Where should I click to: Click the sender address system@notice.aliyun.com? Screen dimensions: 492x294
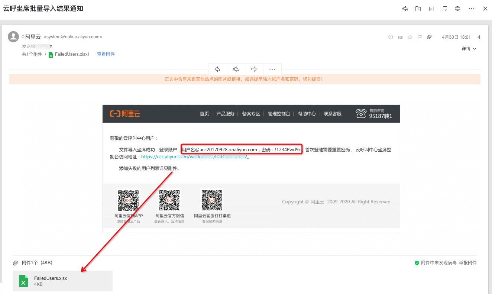73,37
